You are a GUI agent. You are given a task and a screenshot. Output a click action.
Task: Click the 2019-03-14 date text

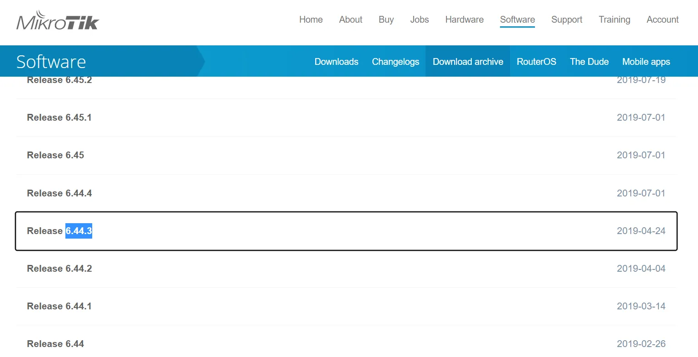point(641,306)
